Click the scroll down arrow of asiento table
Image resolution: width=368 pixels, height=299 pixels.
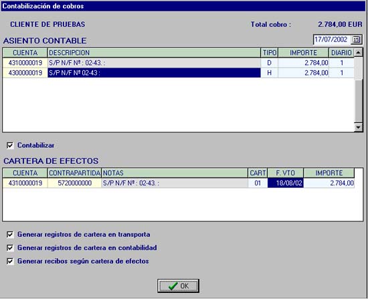pos(358,128)
